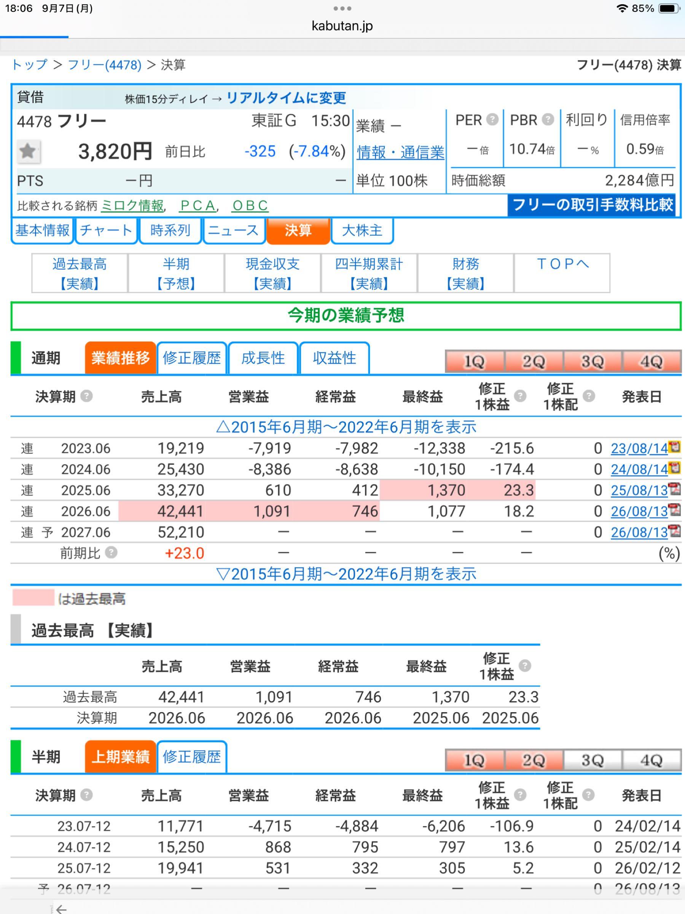Image resolution: width=685 pixels, height=914 pixels.
Task: Open compared stock PCA link
Action: (198, 205)
